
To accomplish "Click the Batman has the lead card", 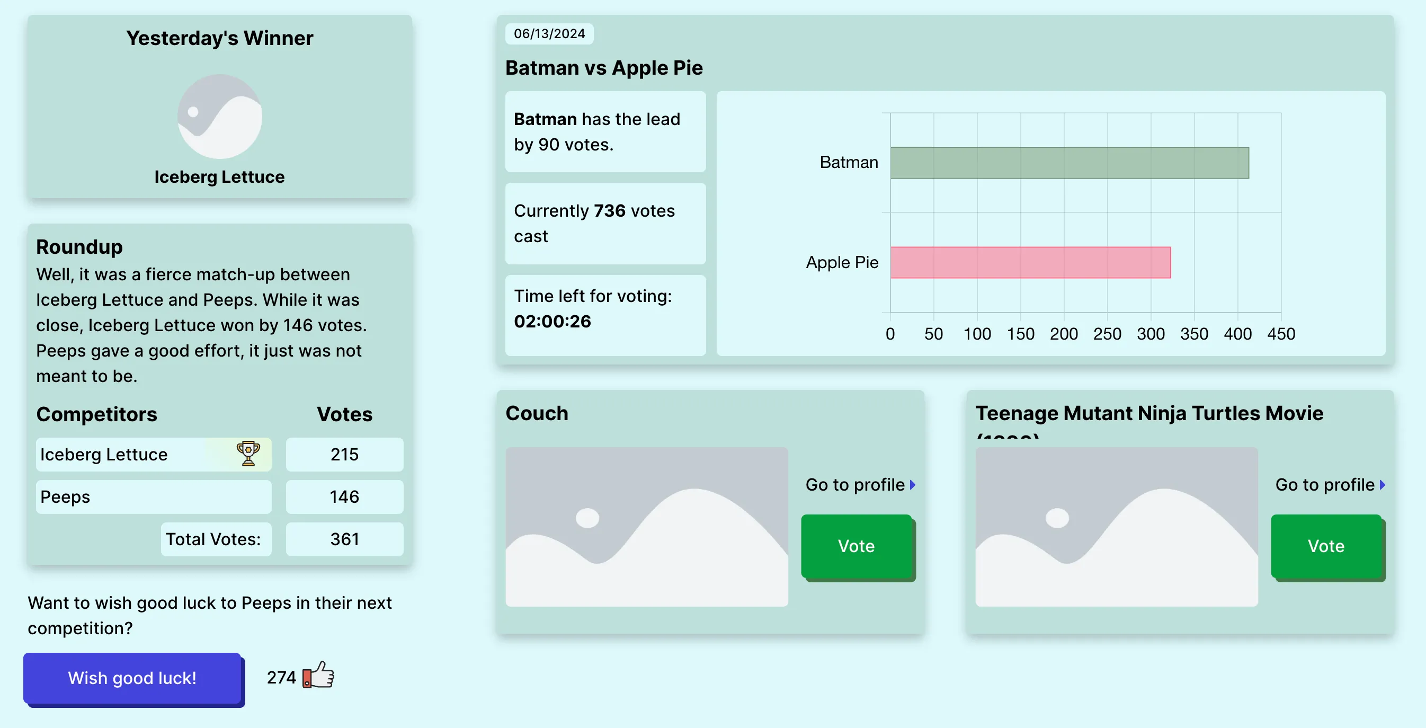I will click(605, 132).
